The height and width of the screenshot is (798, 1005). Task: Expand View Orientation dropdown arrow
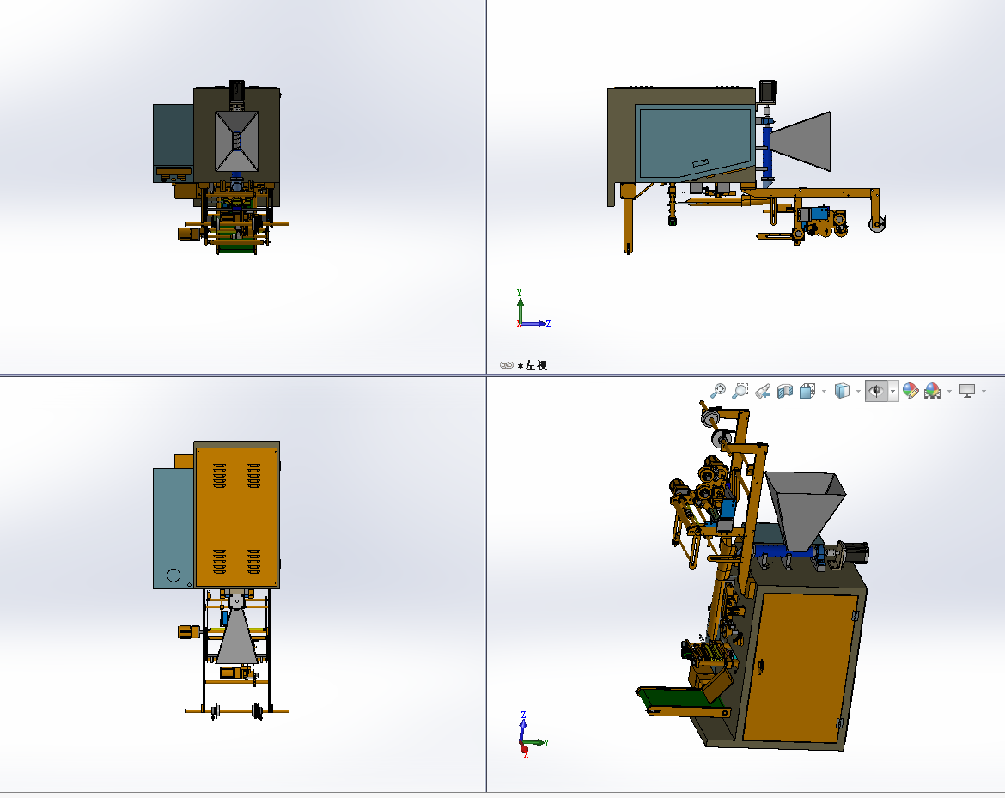click(824, 391)
